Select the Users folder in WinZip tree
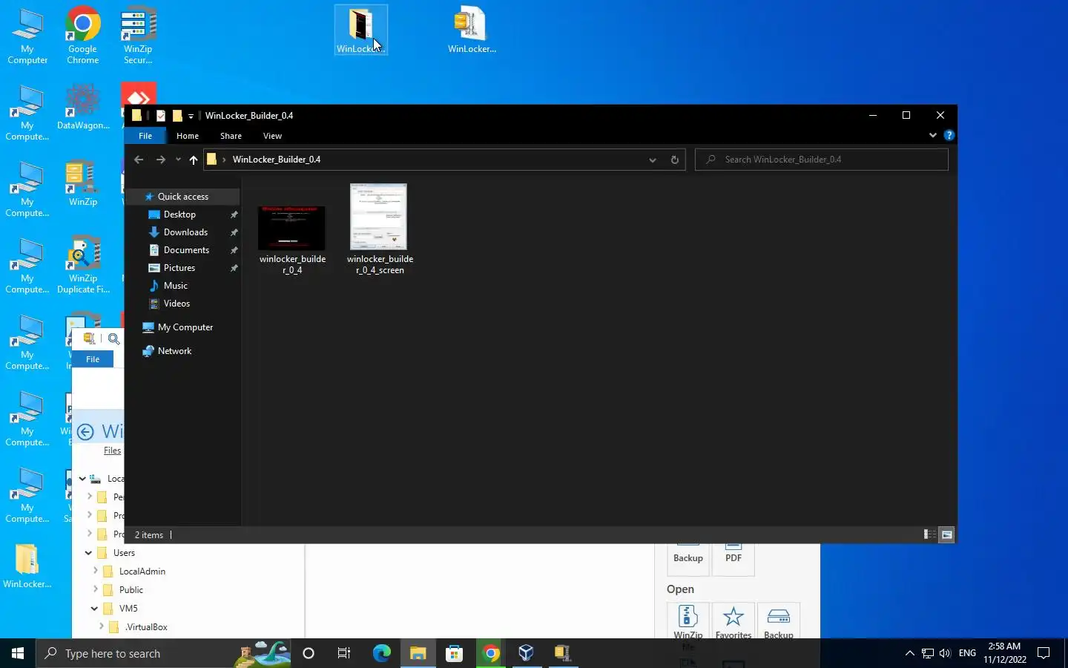1068x668 pixels. point(124,553)
